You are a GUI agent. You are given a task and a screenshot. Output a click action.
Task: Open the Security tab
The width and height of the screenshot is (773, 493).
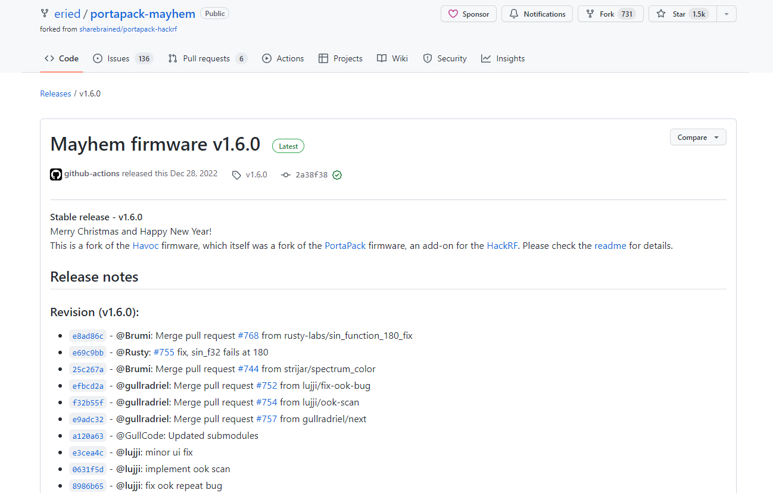click(x=445, y=58)
